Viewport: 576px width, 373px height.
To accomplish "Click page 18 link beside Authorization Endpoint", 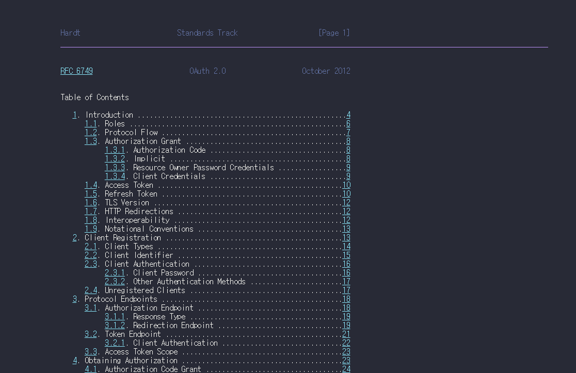I will [x=346, y=308].
